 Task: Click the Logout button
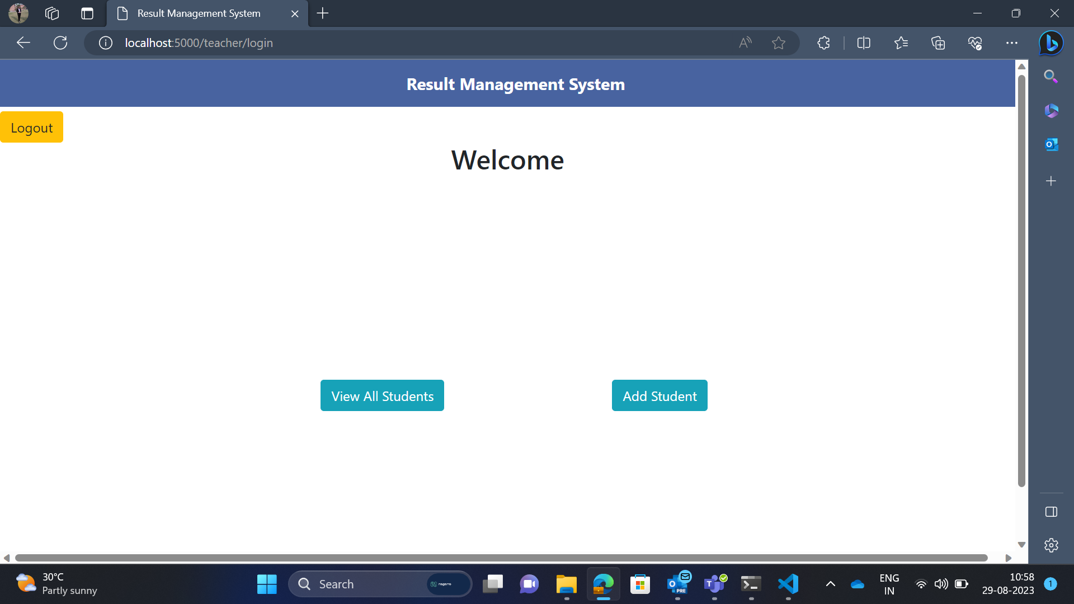(31, 128)
